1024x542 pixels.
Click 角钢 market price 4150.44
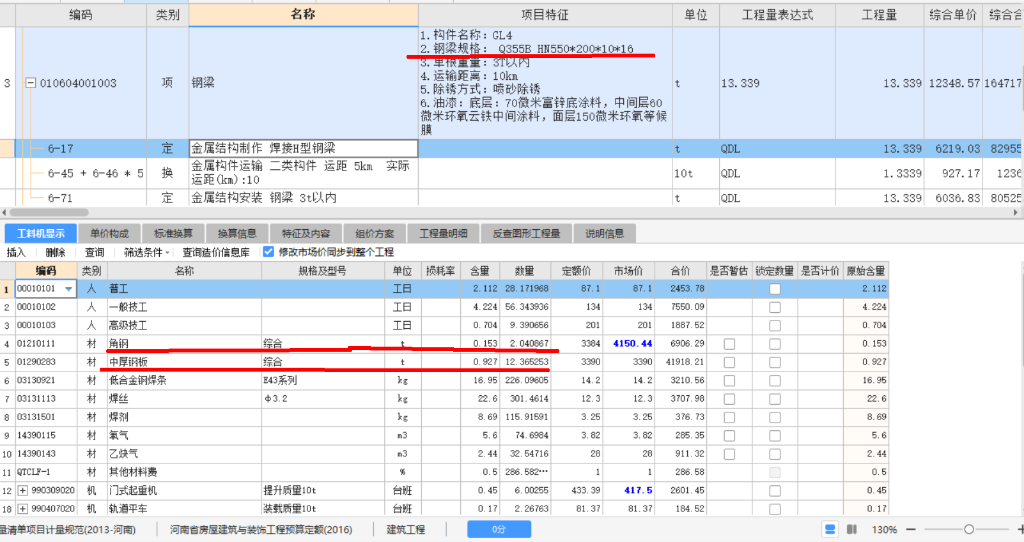click(632, 343)
